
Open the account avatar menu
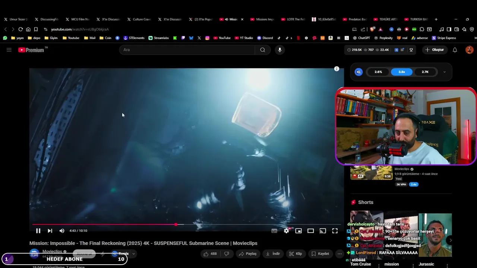(469, 50)
